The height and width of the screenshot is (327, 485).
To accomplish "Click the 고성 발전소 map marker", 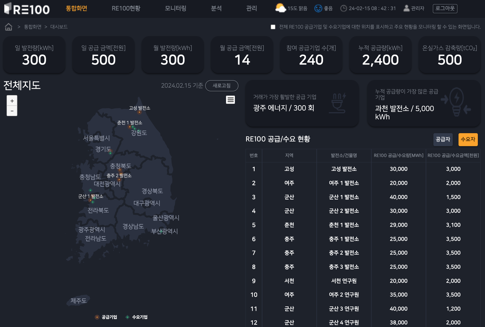I will (x=139, y=112).
